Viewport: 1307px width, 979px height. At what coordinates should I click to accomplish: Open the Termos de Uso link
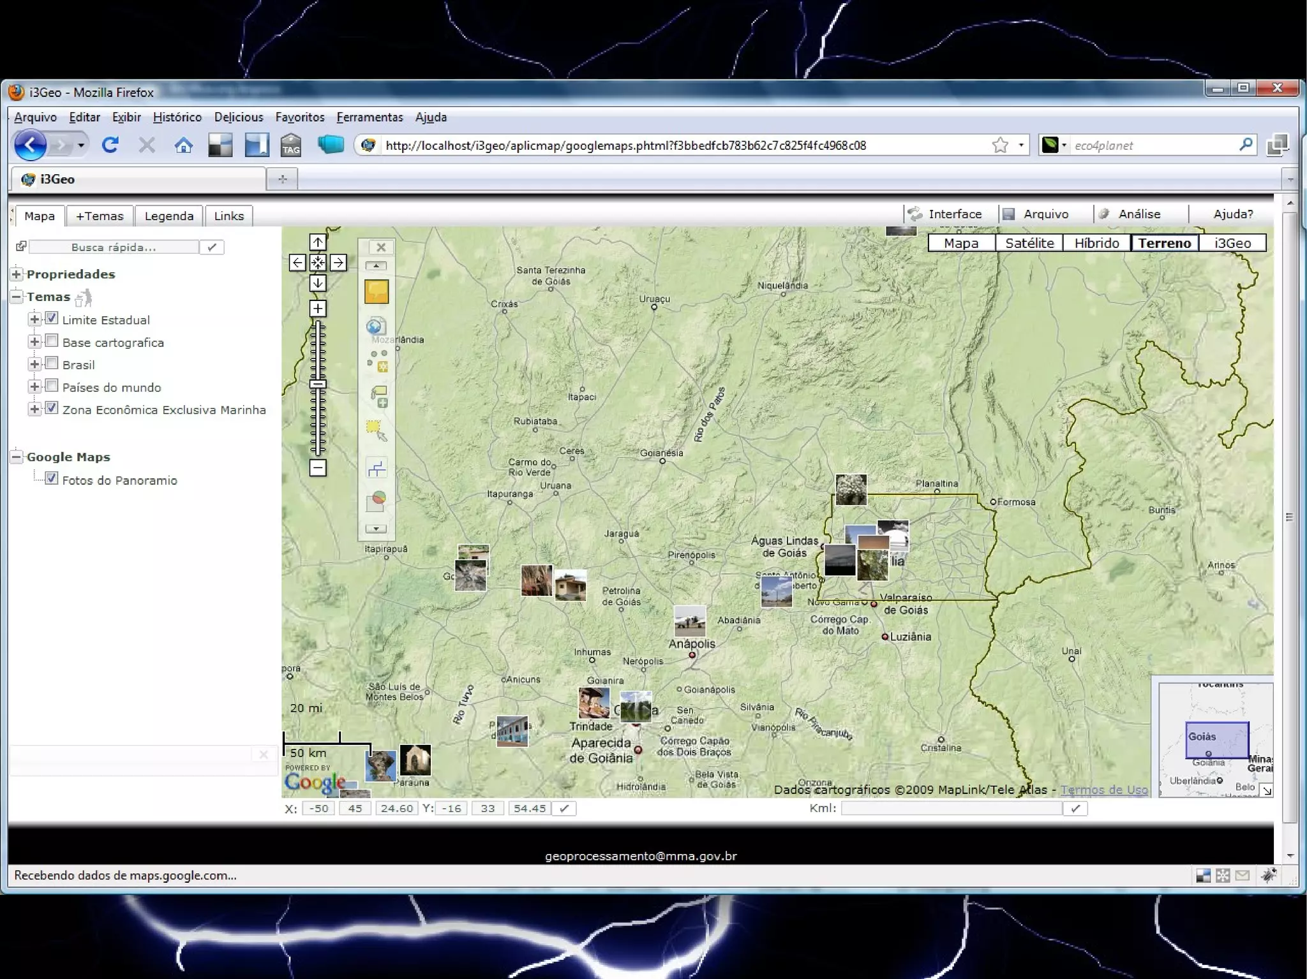1103,790
